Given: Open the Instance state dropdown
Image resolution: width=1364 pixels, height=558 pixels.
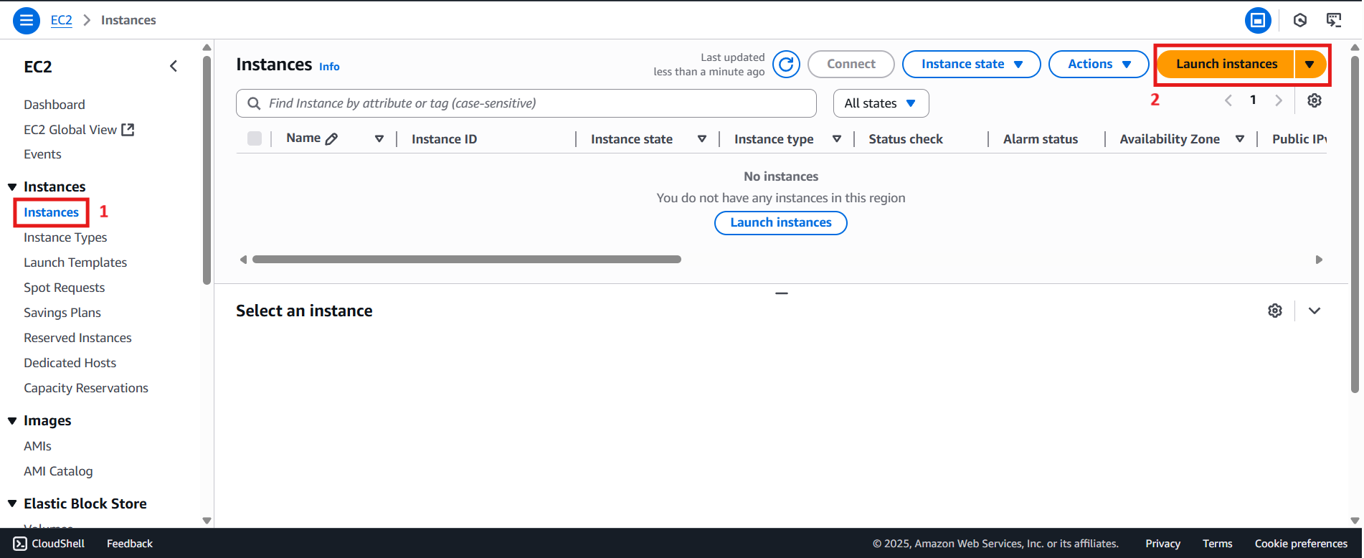Looking at the screenshot, I should coord(972,64).
